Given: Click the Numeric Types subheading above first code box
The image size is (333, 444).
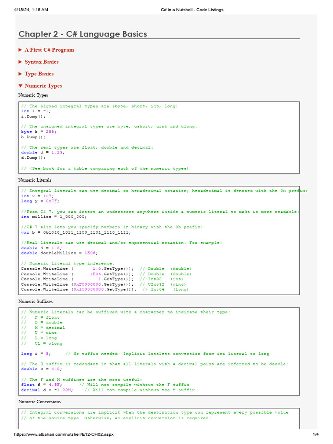Looking at the screenshot, I should pos(33,95).
